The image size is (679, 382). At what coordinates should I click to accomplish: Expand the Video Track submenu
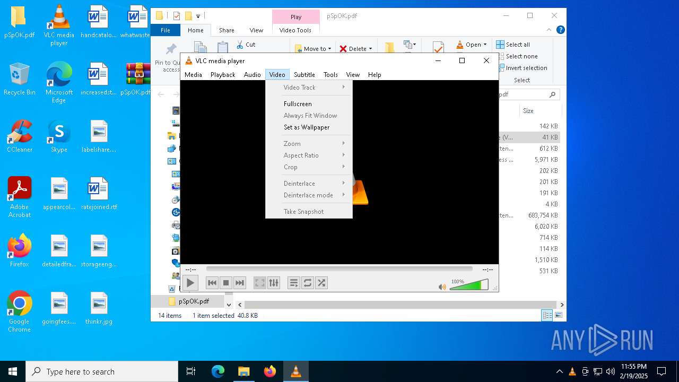tap(309, 88)
